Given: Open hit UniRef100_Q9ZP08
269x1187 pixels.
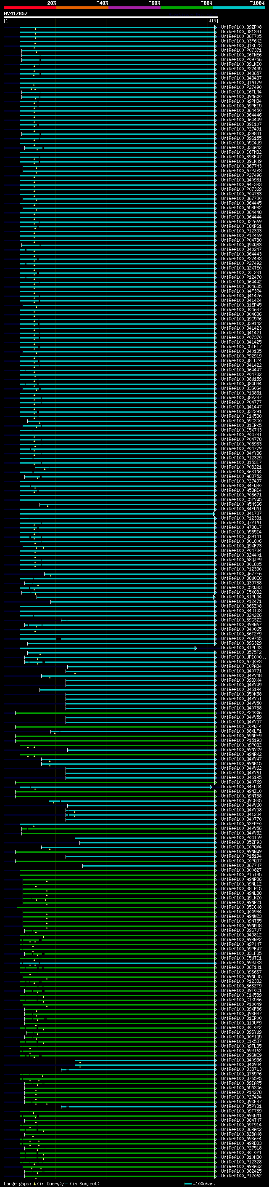Looking at the screenshot, I should coord(241,27).
